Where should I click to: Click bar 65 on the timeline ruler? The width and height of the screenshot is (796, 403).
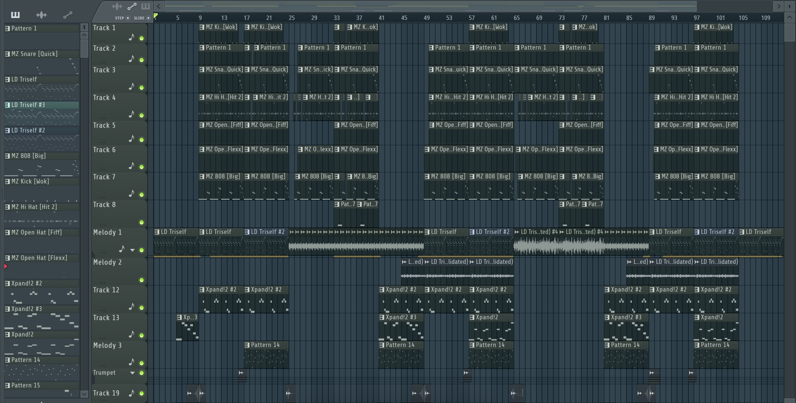tap(517, 18)
